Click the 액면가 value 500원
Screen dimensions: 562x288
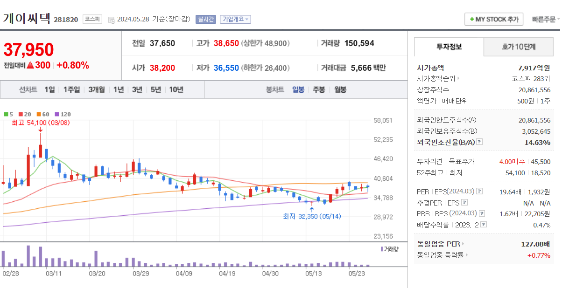(525, 101)
